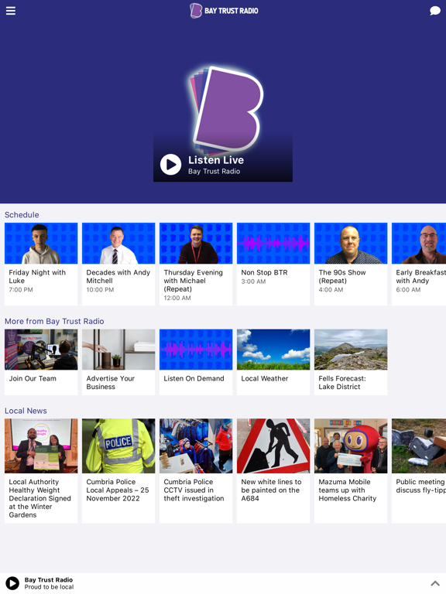This screenshot has width=446, height=594.
Task: Click 'Bay Trust Radio' subtitle under Listen Live
Action: (x=214, y=171)
